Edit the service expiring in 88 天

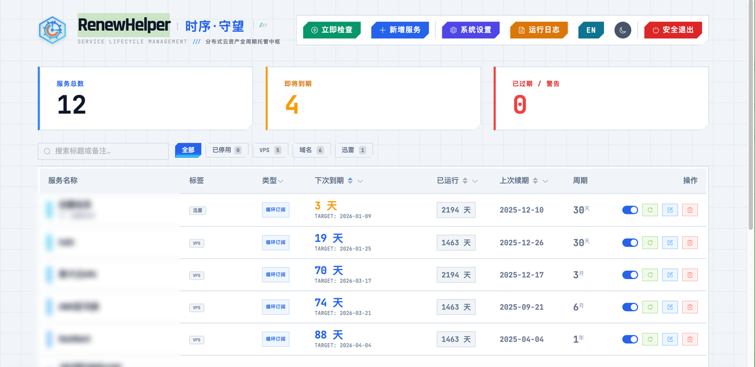[670, 339]
